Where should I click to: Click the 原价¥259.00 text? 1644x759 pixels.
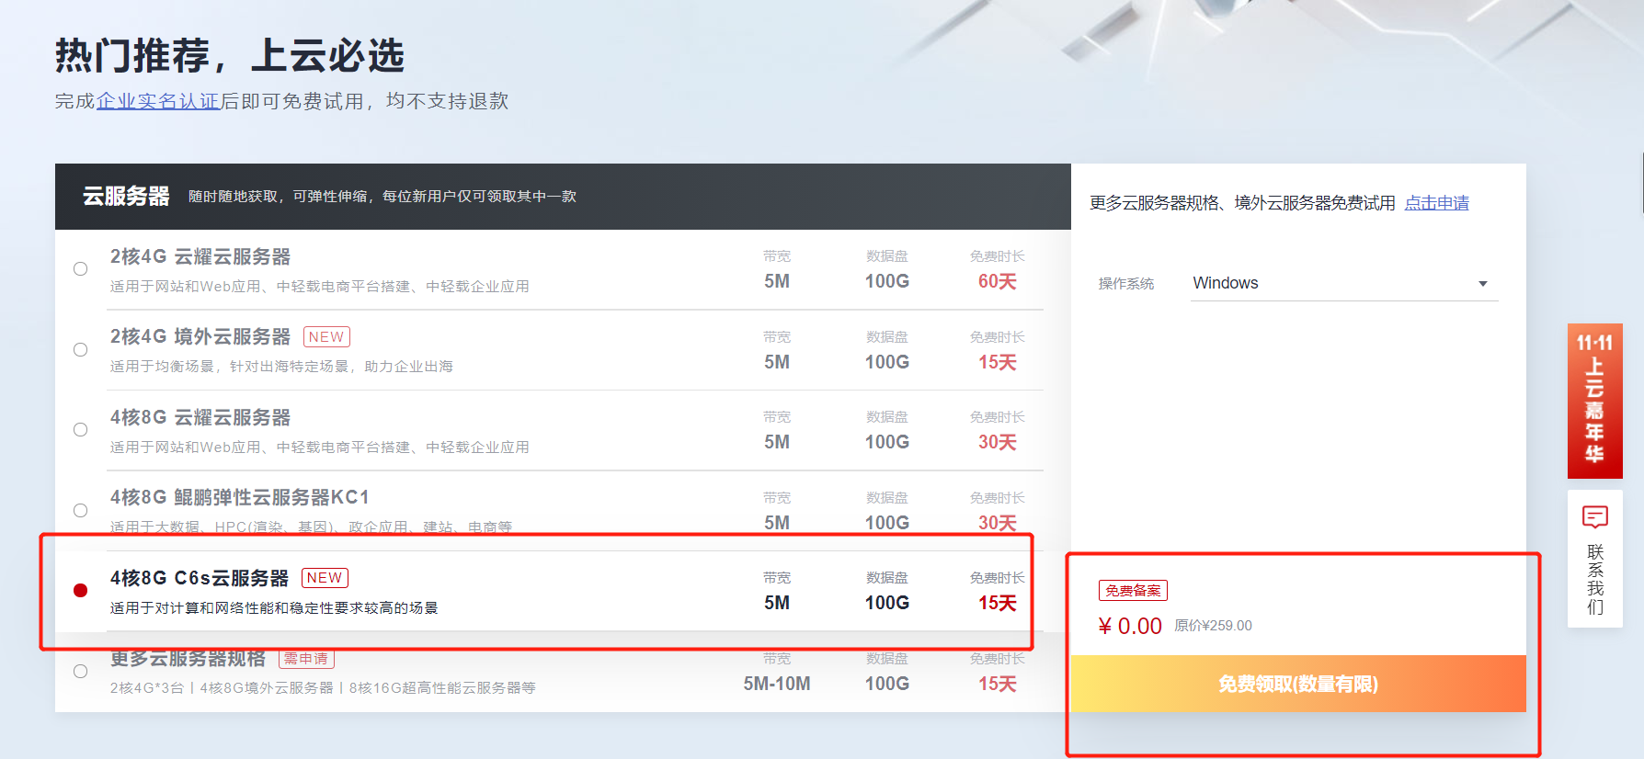(1213, 626)
